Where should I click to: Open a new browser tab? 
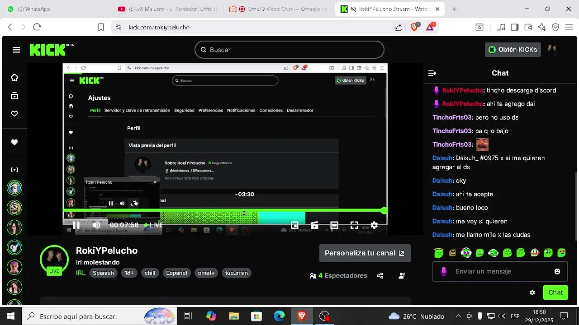pyautogui.click(x=454, y=9)
